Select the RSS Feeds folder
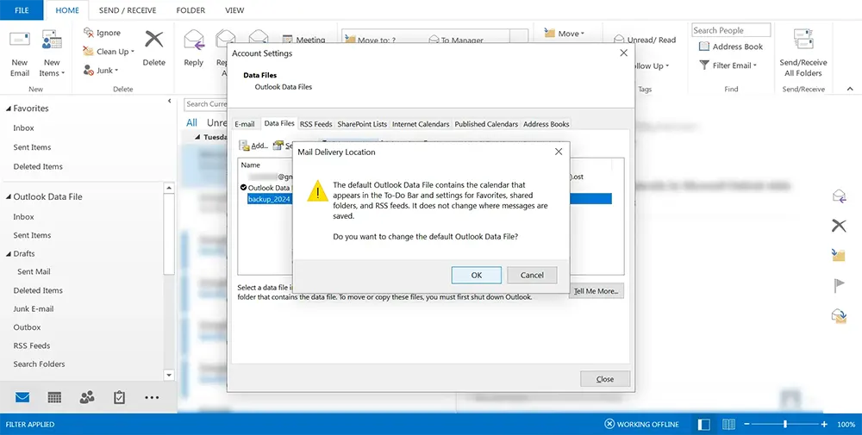The height and width of the screenshot is (435, 862). click(31, 345)
